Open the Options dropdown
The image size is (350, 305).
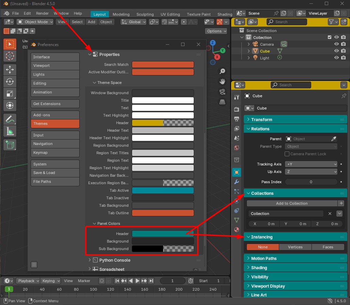pos(216,31)
